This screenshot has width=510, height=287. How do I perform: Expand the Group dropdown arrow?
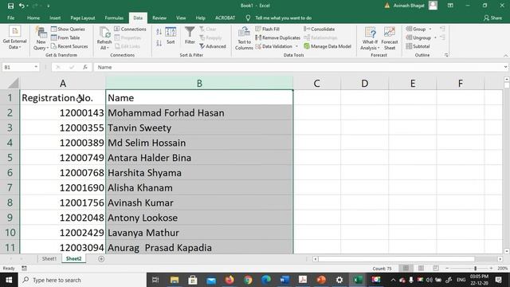tap(430, 29)
